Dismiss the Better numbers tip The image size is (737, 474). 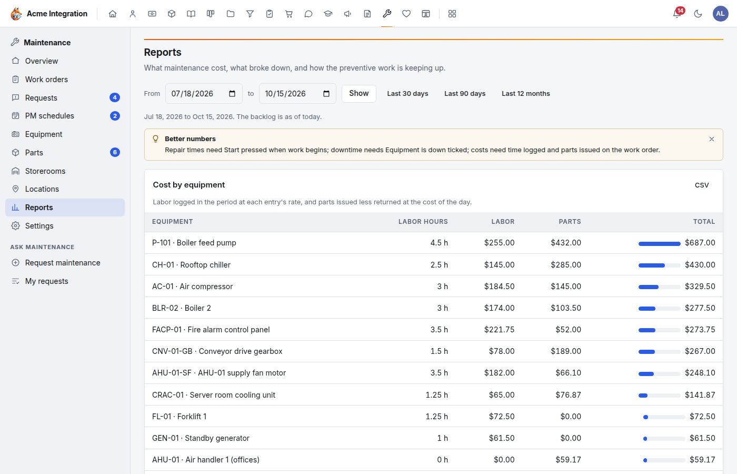point(712,139)
